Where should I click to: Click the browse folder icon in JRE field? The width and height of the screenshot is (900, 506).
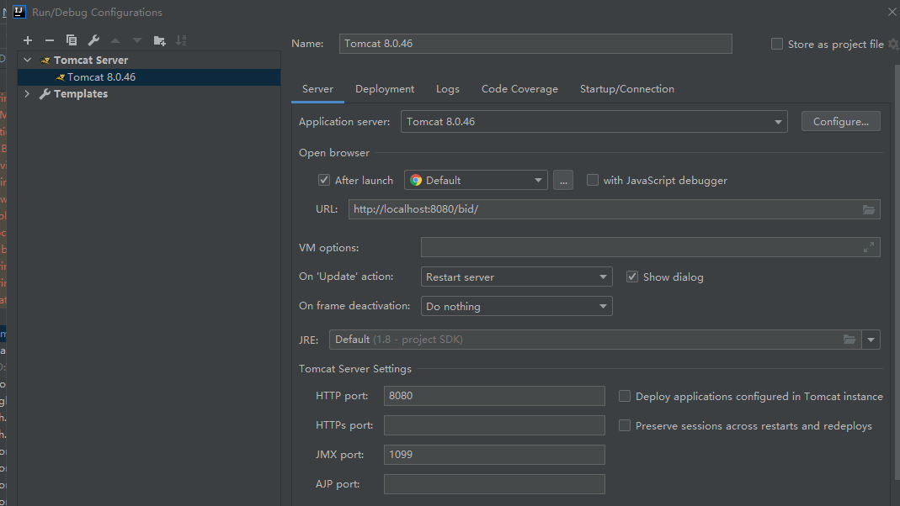(x=849, y=340)
